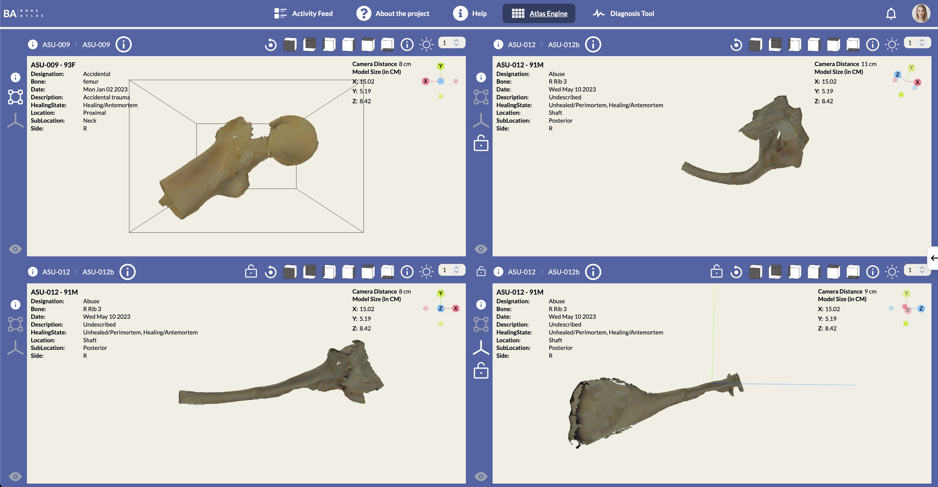Image resolution: width=938 pixels, height=487 pixels.
Task: Click the user profile avatar
Action: pos(921,13)
